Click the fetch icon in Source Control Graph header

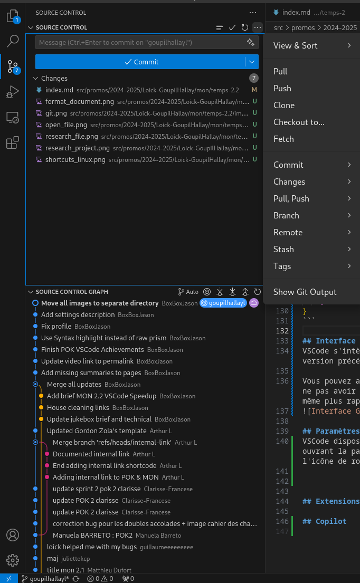(220, 292)
